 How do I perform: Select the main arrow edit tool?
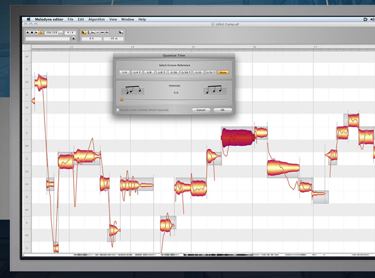click(84, 32)
